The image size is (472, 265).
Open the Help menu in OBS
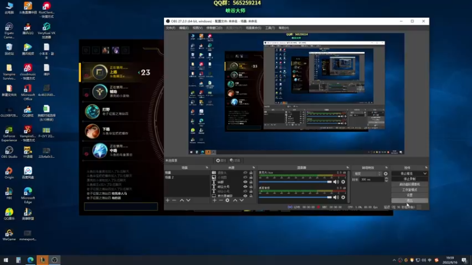[284, 28]
